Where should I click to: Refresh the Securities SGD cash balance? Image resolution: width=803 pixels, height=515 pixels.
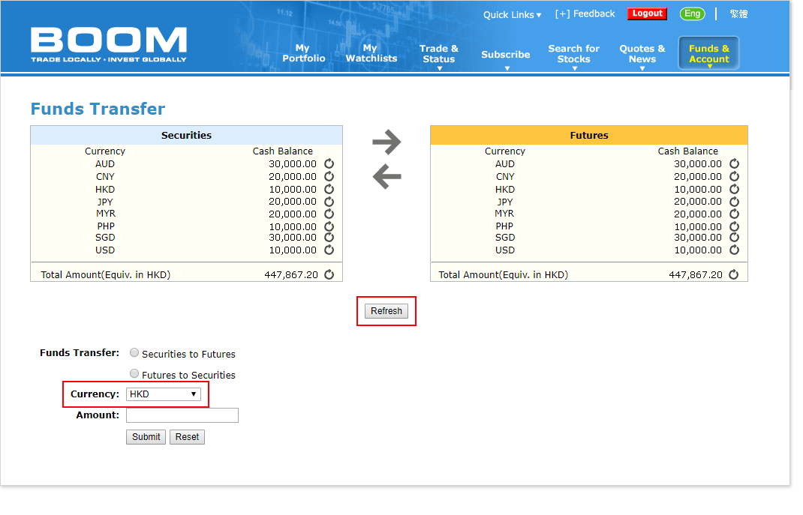(329, 238)
